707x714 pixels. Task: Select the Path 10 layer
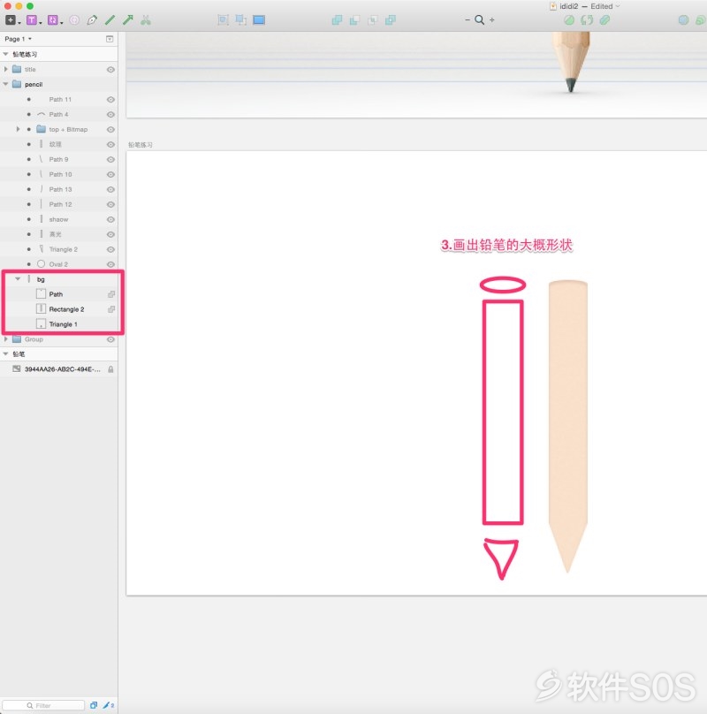[59, 175]
